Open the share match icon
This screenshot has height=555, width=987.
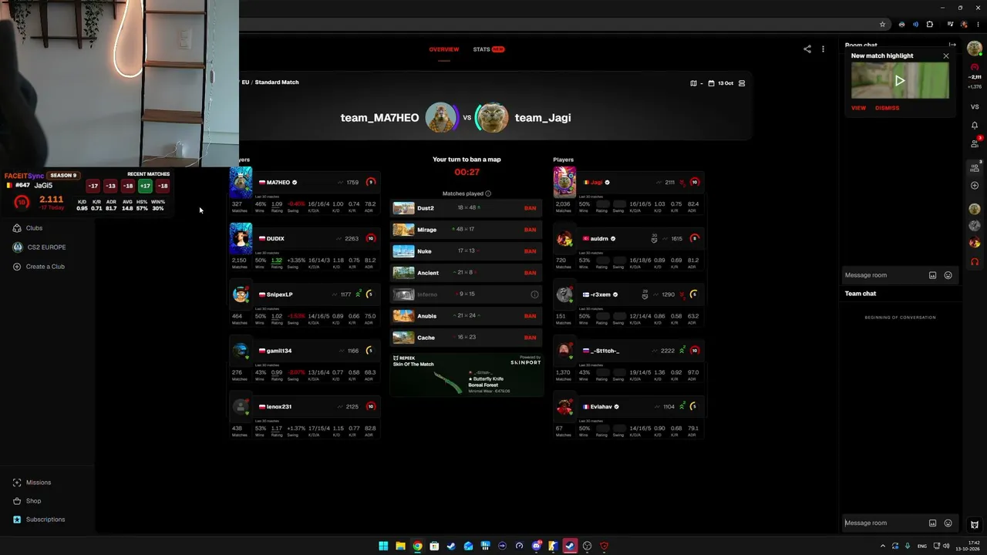pyautogui.click(x=807, y=49)
